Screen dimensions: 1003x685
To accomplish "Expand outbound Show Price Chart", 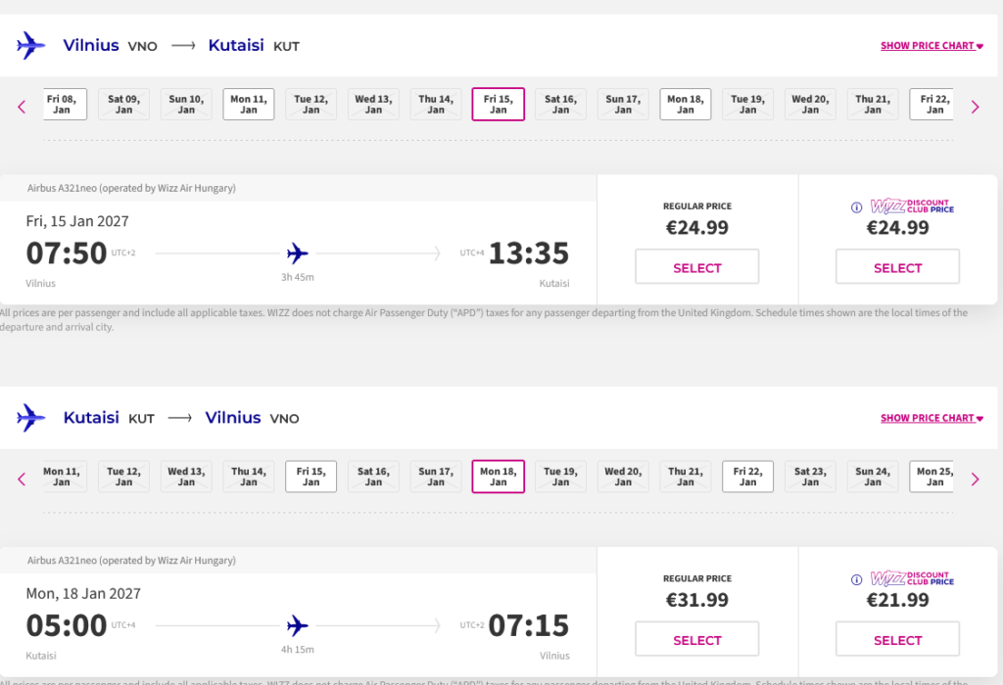I will 931,46.
